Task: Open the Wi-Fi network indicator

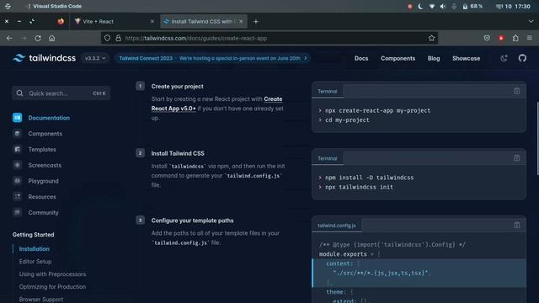Action: click(x=432, y=6)
